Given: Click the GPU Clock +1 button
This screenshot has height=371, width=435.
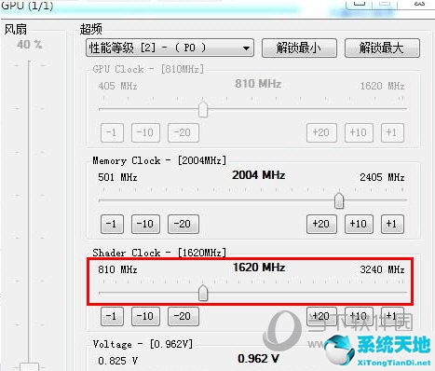Looking at the screenshot, I should point(392,132).
